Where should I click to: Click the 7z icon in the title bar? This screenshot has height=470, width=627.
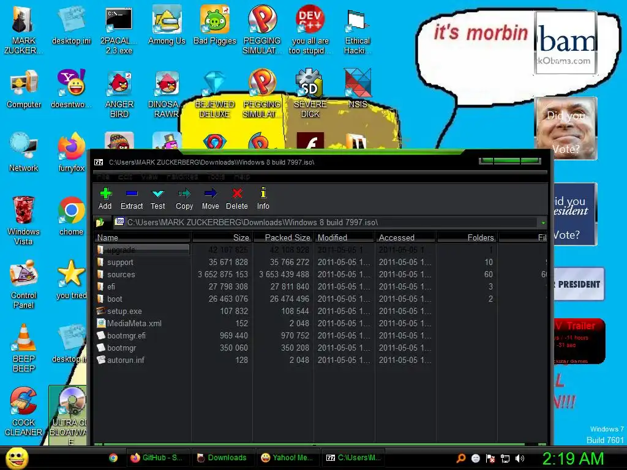tap(99, 162)
